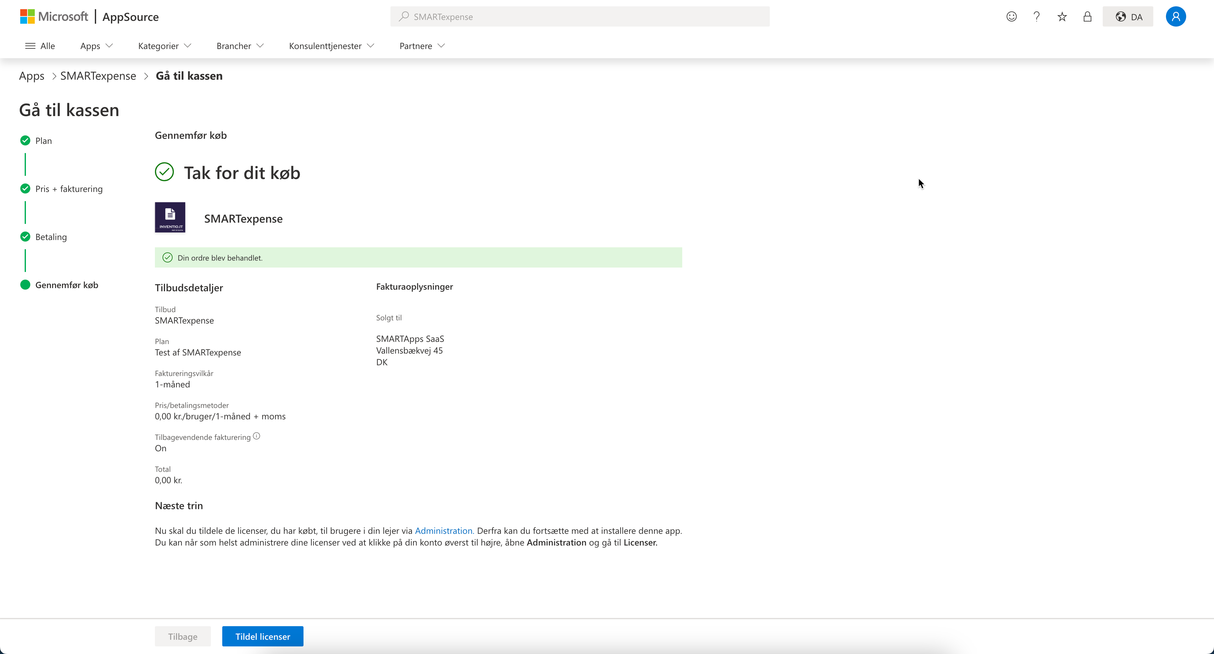Click info icon next to Tilbagevendende fakturering

(256, 436)
